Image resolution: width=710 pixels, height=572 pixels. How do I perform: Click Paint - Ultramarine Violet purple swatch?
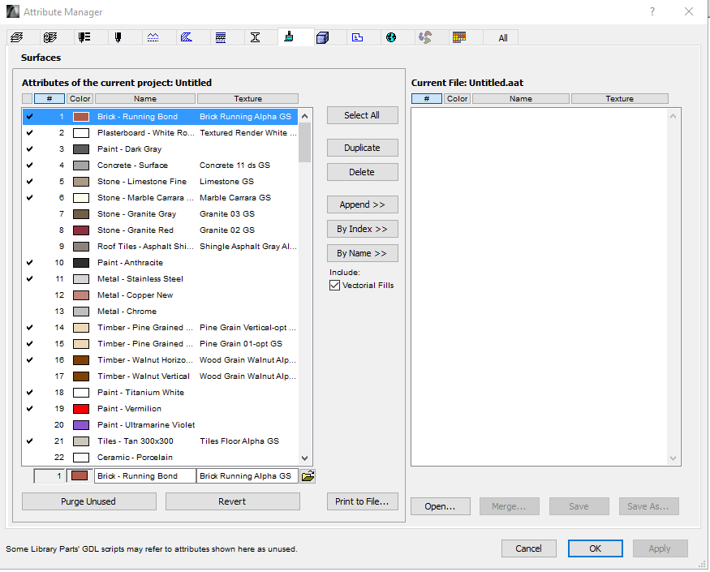(81, 425)
